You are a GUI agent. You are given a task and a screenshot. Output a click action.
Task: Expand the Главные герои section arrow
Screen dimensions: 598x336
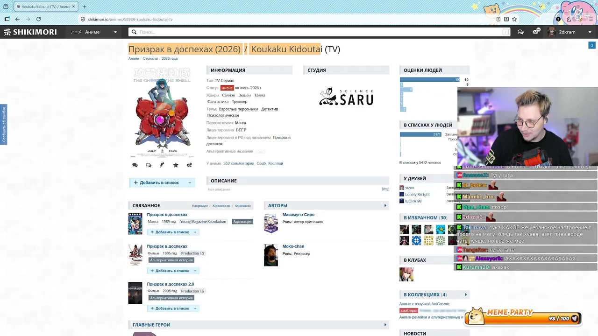(385, 325)
